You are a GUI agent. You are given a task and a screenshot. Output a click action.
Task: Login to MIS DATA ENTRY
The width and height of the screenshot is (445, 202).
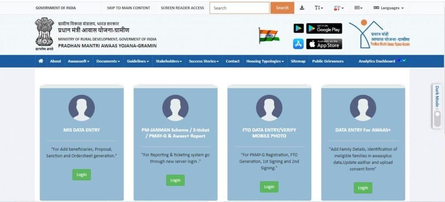pyautogui.click(x=81, y=175)
